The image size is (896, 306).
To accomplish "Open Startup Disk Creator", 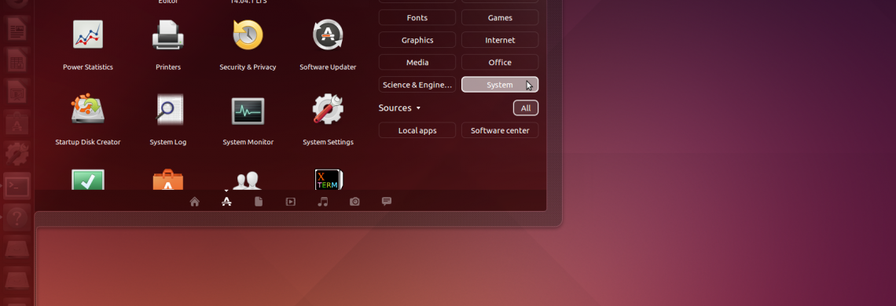I will click(x=88, y=110).
